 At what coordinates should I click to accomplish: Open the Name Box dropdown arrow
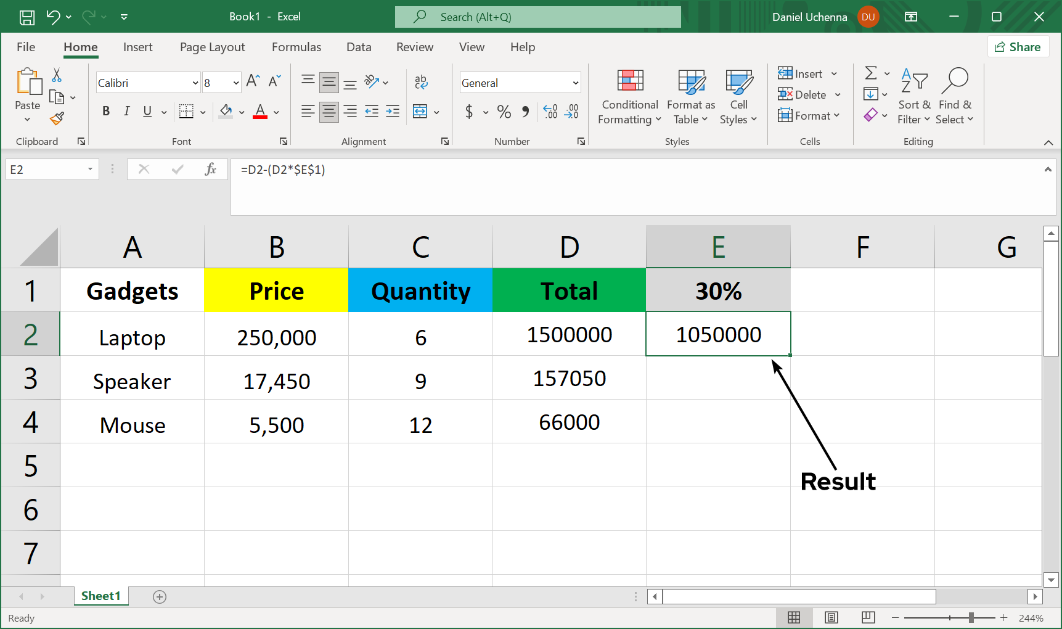tap(90, 170)
